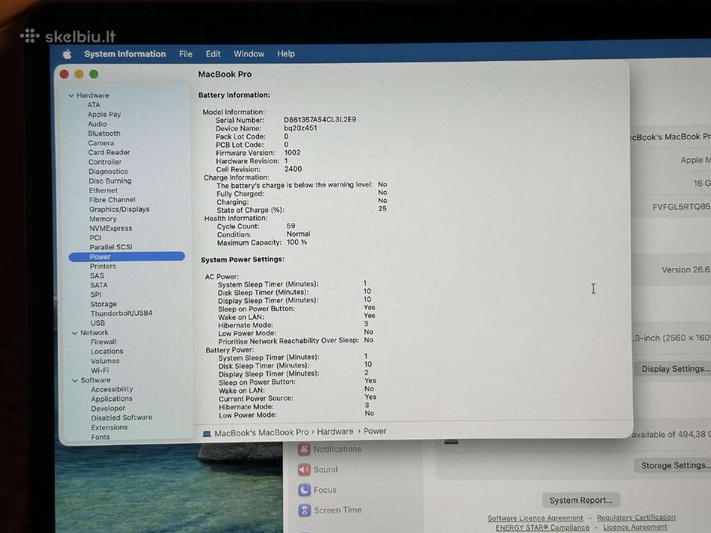
Task: Select Camera in the sidebar
Action: click(x=101, y=143)
